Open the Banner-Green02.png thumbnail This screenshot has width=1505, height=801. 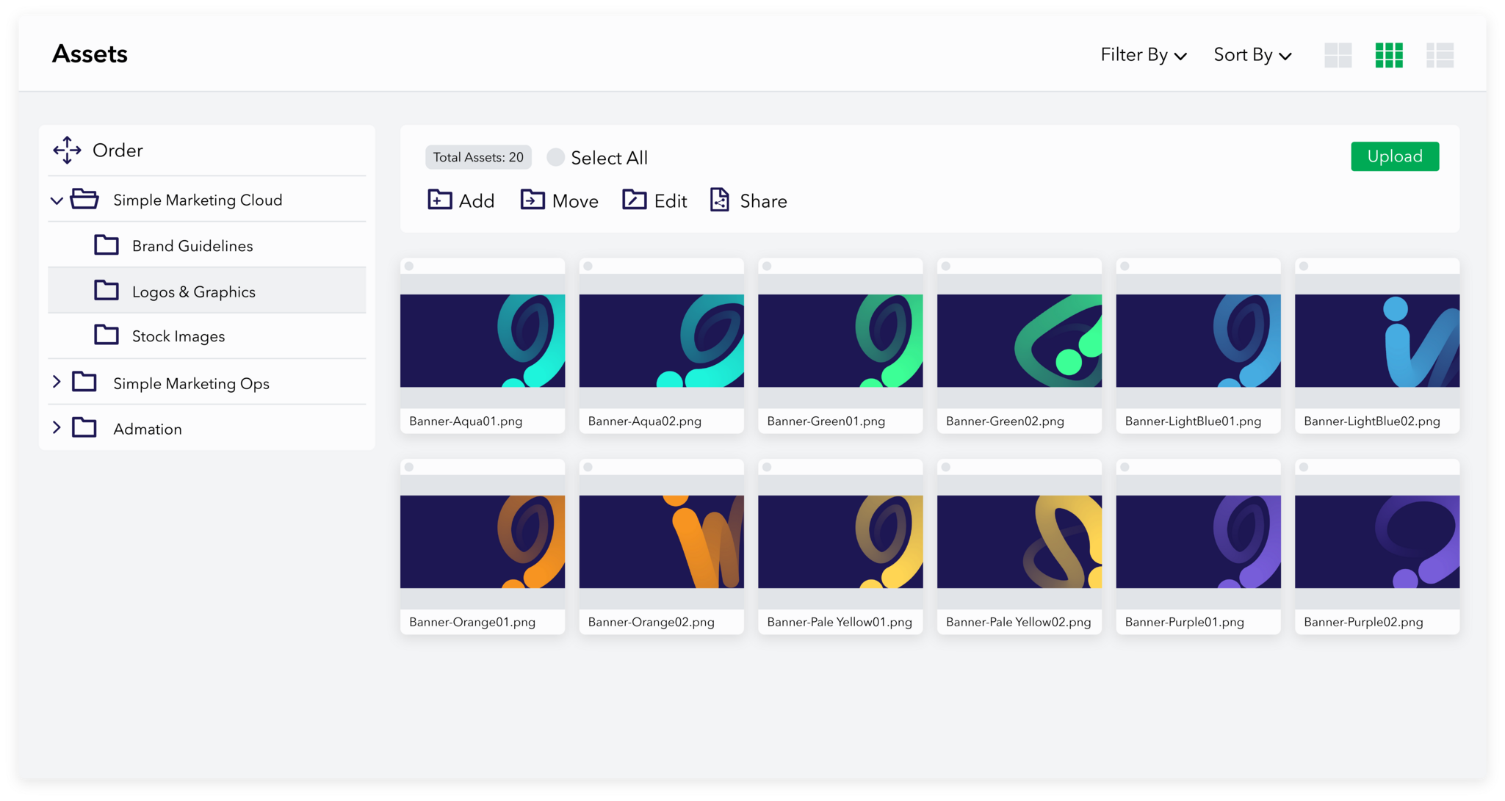[x=1019, y=340]
